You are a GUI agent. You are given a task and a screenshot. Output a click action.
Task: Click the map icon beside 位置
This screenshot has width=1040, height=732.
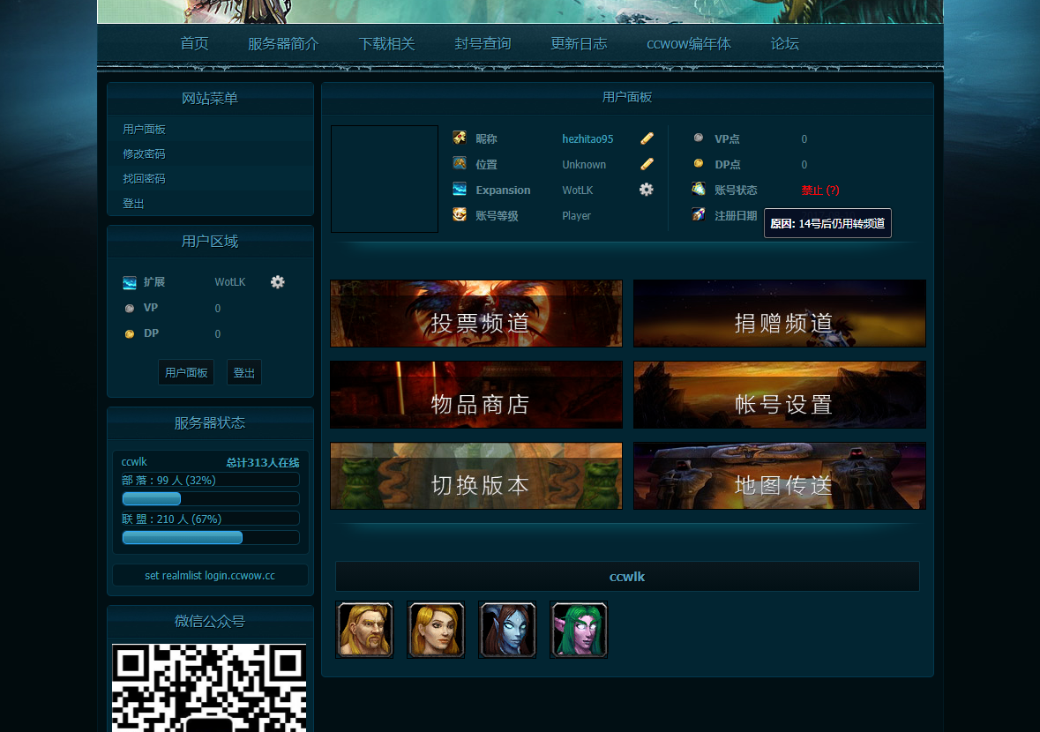coord(459,163)
